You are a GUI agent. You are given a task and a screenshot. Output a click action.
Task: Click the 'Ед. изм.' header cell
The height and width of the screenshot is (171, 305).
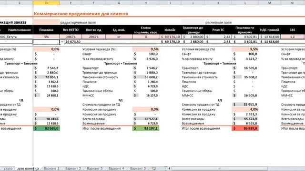pyautogui.click(x=119, y=30)
